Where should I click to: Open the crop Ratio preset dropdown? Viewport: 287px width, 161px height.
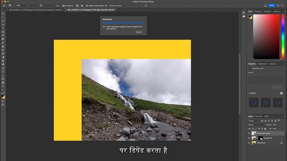tap(22, 6)
